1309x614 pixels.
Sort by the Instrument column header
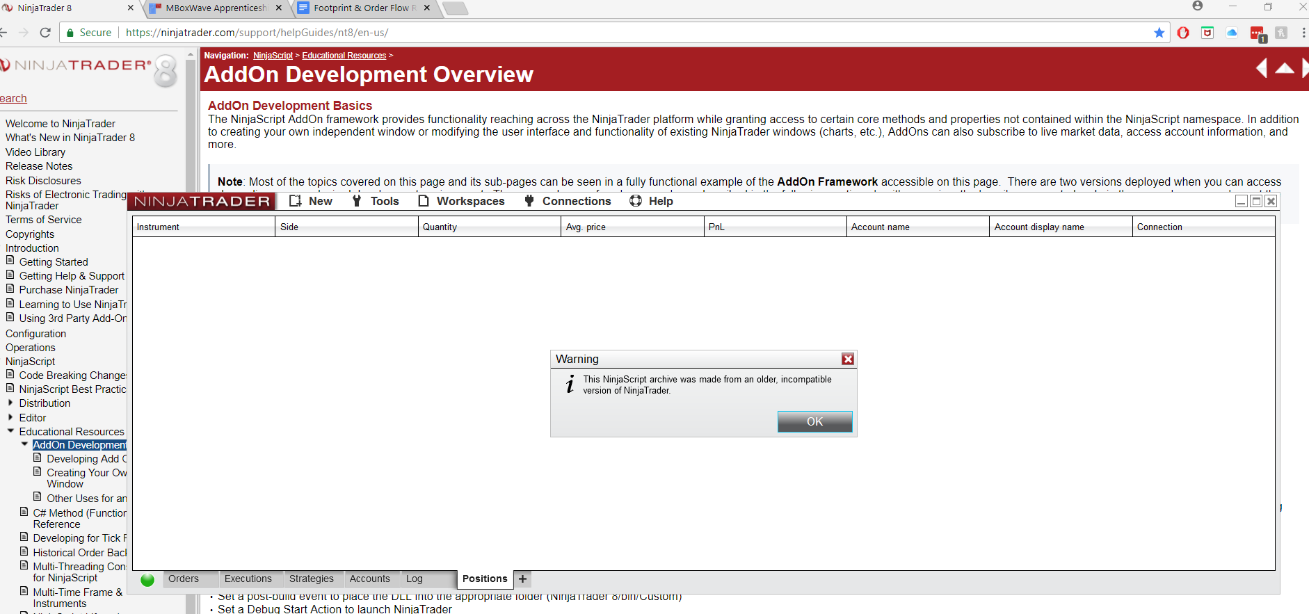coord(204,227)
